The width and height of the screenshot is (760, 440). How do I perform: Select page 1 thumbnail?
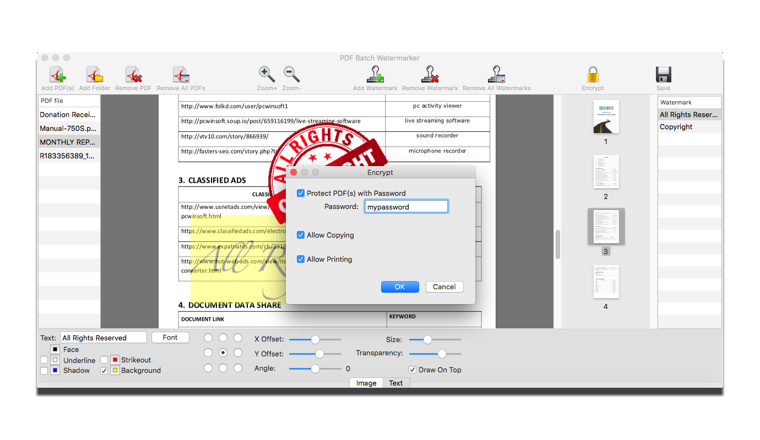tap(606, 117)
